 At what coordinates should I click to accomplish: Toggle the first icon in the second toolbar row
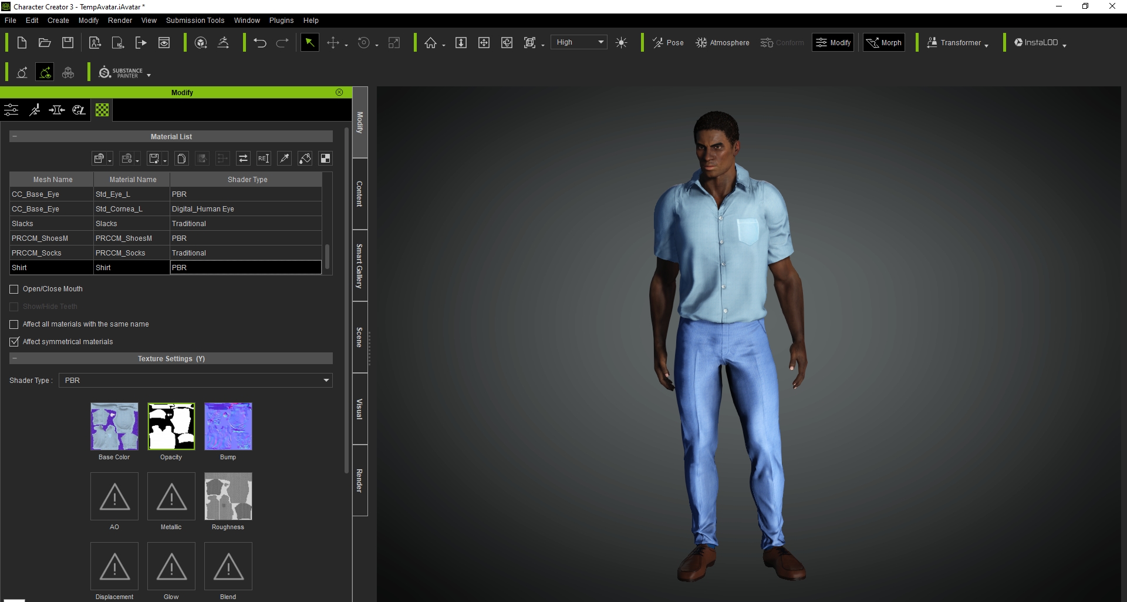(x=22, y=72)
